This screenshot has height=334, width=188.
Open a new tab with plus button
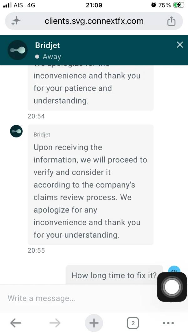click(x=94, y=323)
